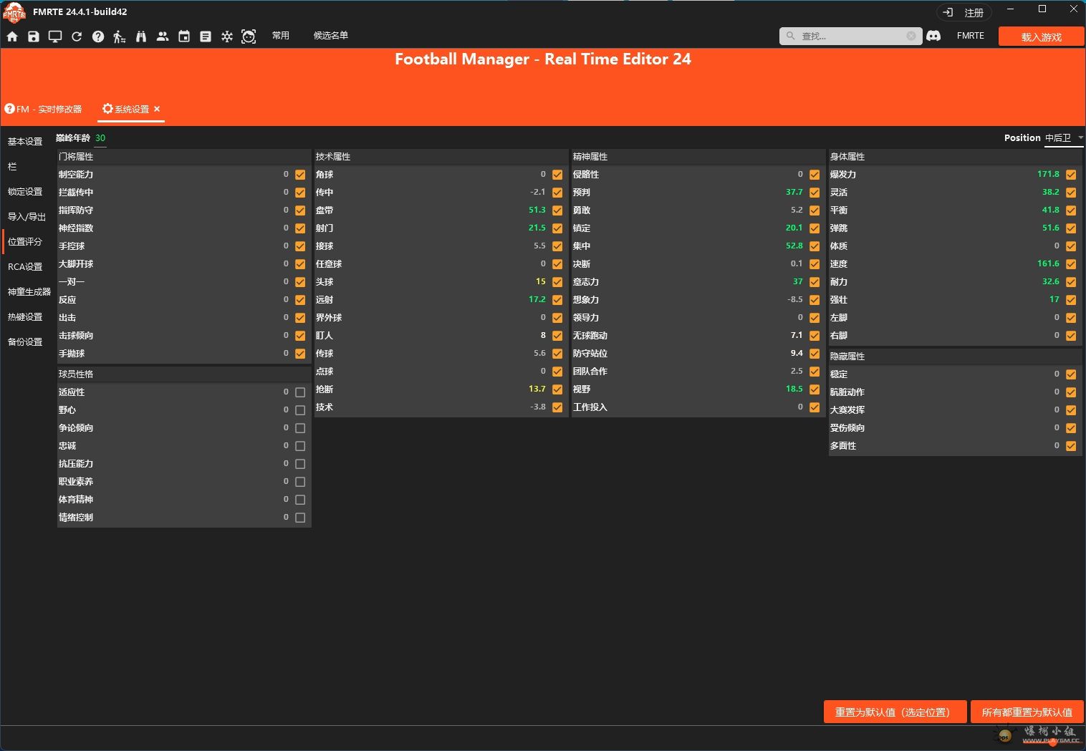Uncheck the 预判 checkbox
This screenshot has height=751, width=1086.
pyautogui.click(x=815, y=193)
